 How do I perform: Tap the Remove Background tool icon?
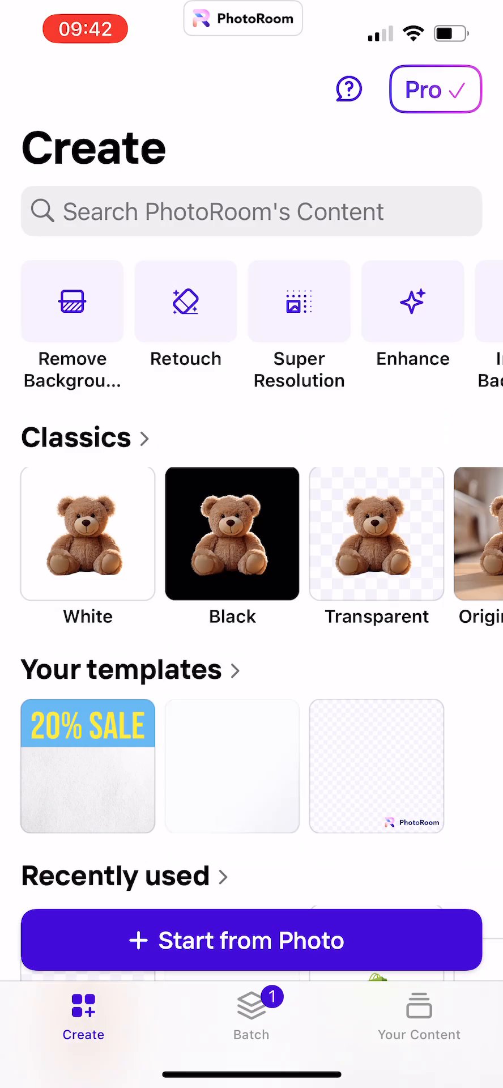click(73, 301)
